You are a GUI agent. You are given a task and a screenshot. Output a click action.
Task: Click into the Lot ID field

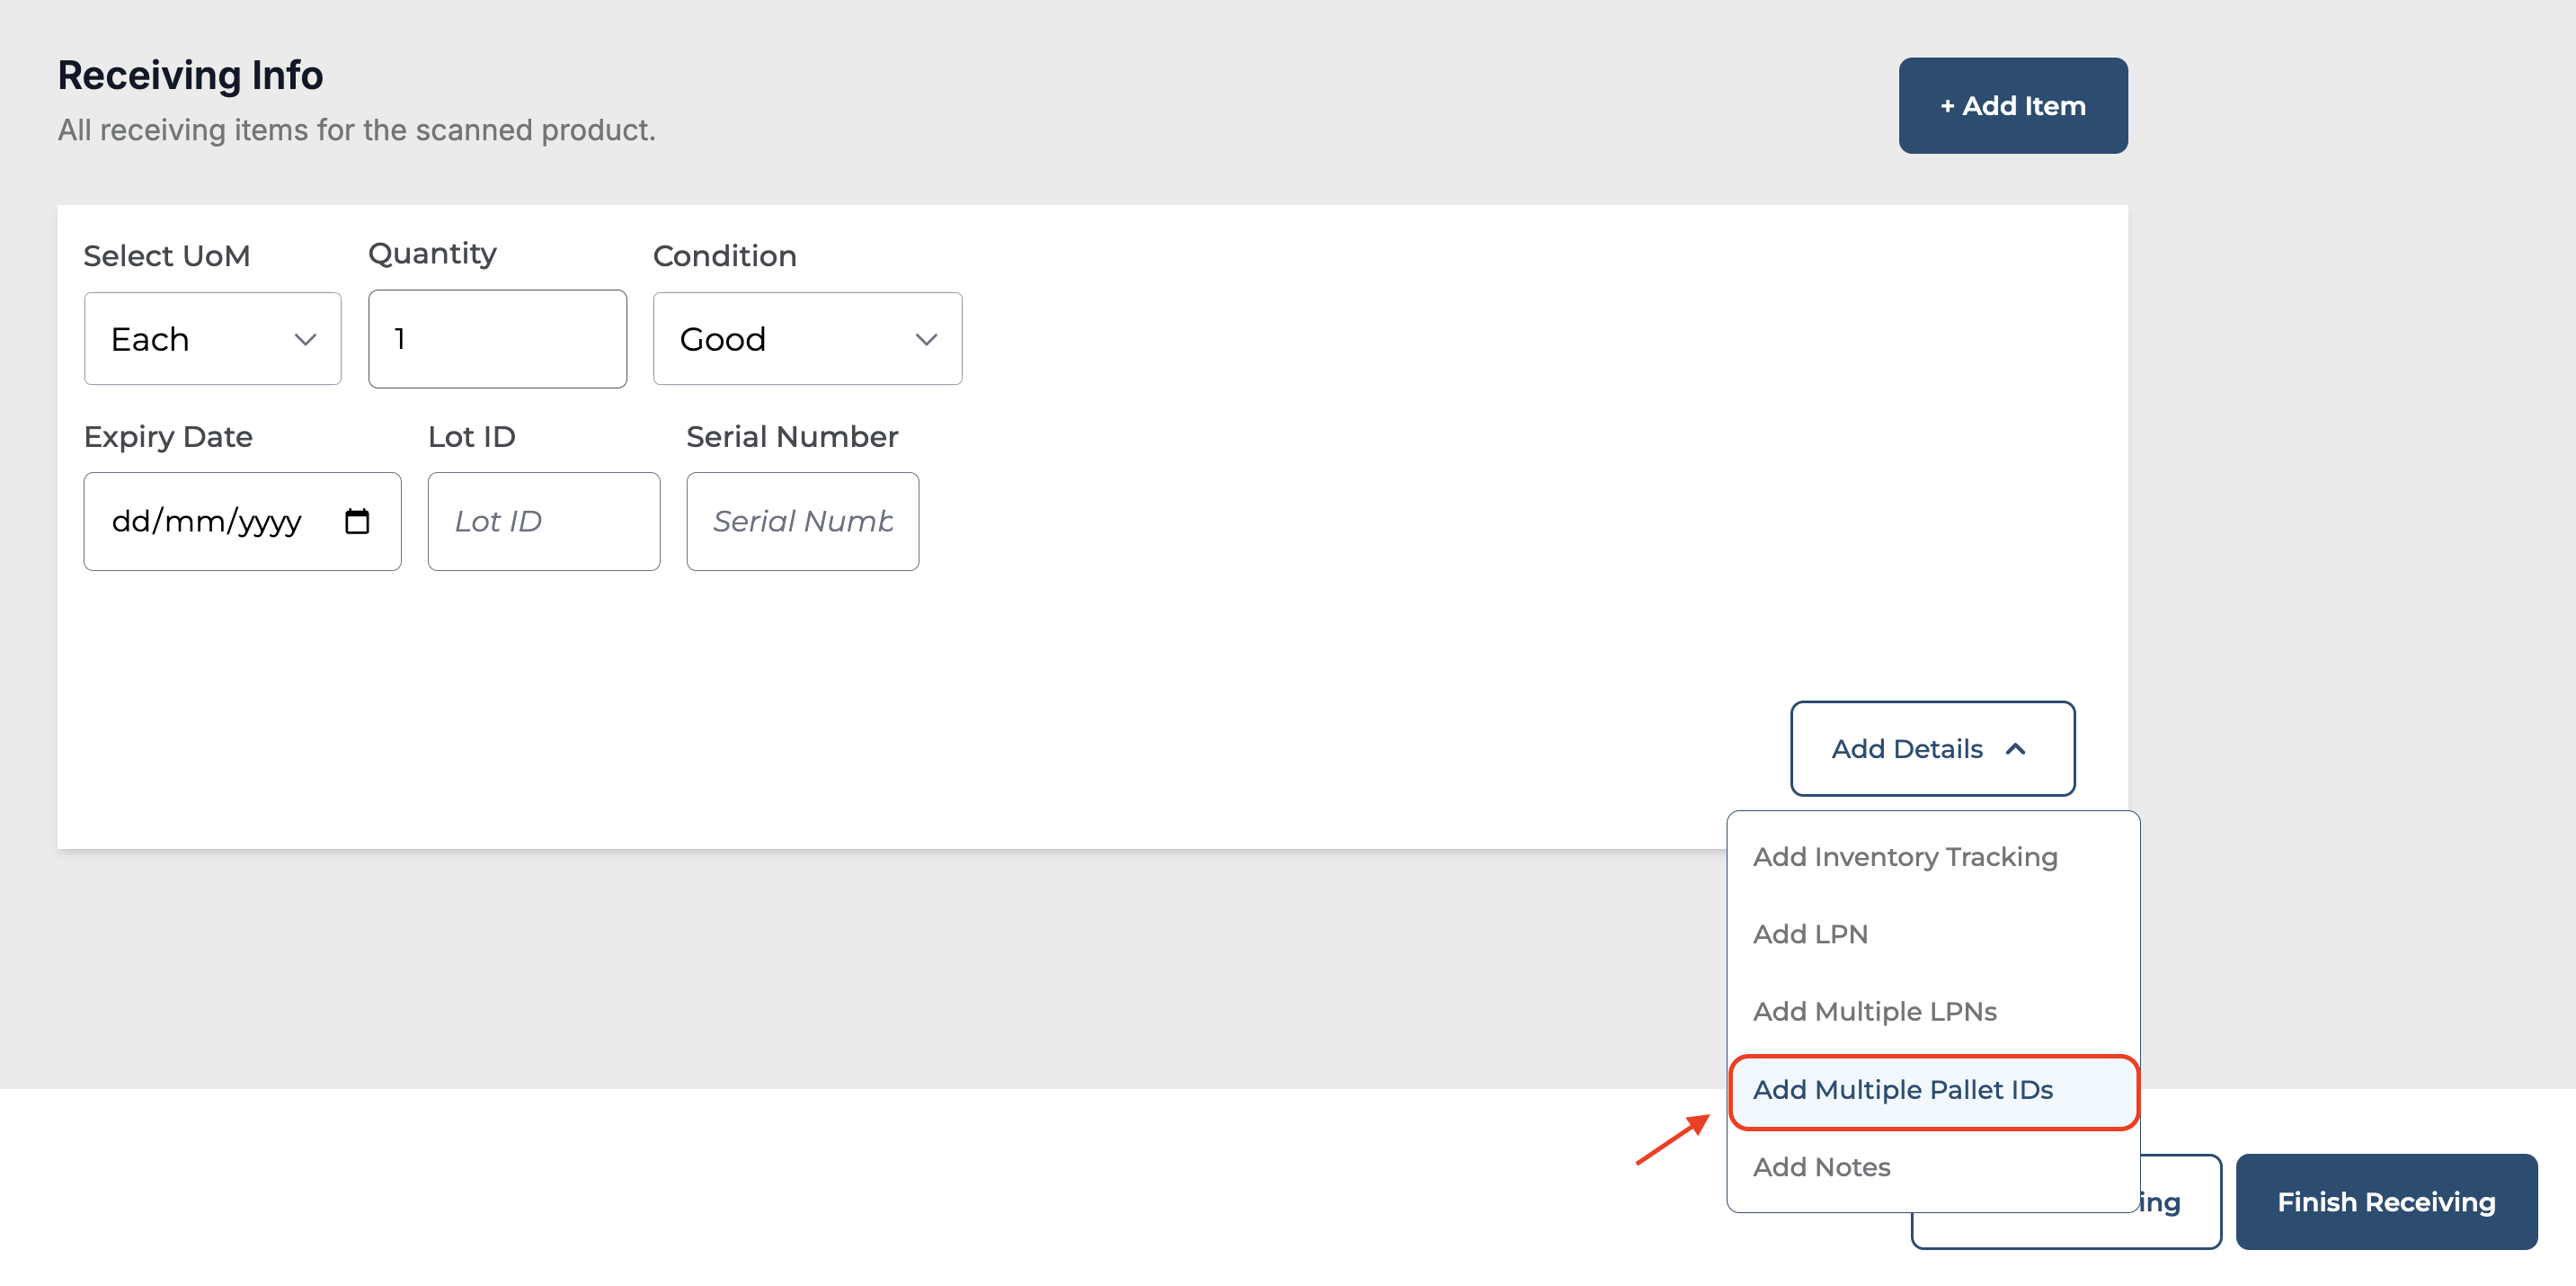click(543, 522)
